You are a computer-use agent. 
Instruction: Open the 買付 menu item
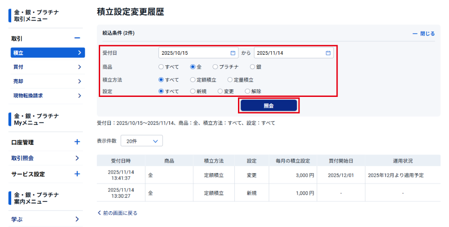coord(47,67)
